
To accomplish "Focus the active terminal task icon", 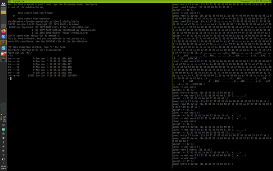I will coord(4,42).
